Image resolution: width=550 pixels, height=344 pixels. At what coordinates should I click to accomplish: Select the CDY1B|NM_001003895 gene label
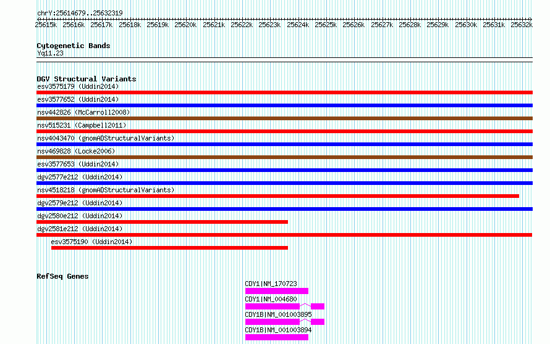[x=278, y=314]
